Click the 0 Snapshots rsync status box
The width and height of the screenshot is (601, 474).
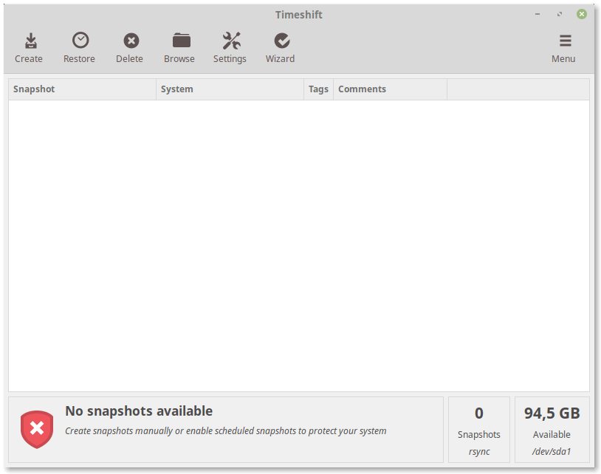(478, 430)
